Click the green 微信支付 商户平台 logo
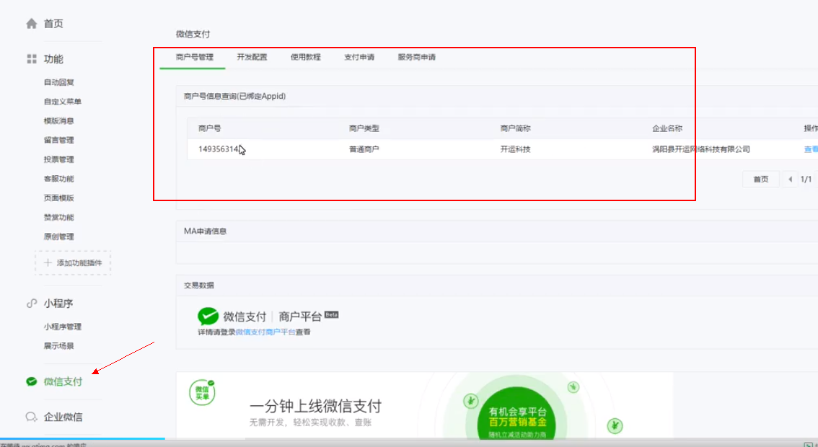 pos(208,316)
